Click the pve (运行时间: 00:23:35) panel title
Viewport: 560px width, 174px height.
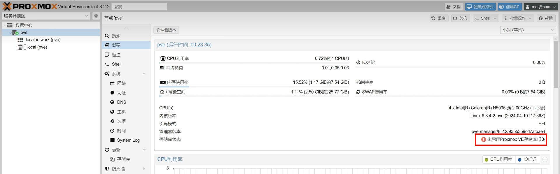click(184, 45)
